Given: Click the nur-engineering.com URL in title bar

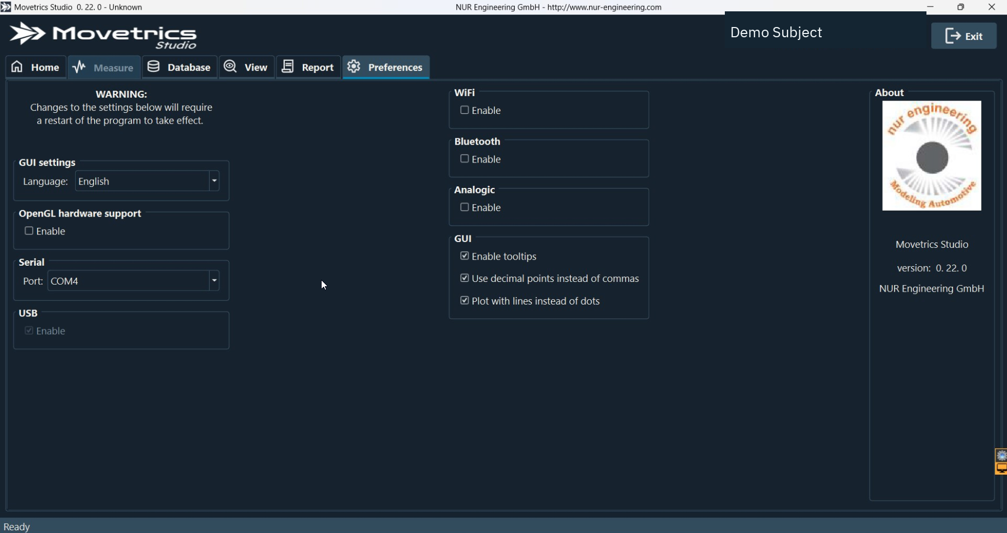Looking at the screenshot, I should tap(604, 7).
